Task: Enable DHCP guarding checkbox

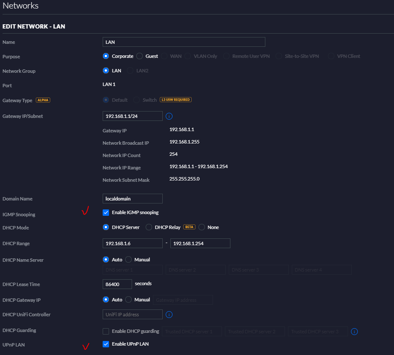Action: (x=106, y=332)
